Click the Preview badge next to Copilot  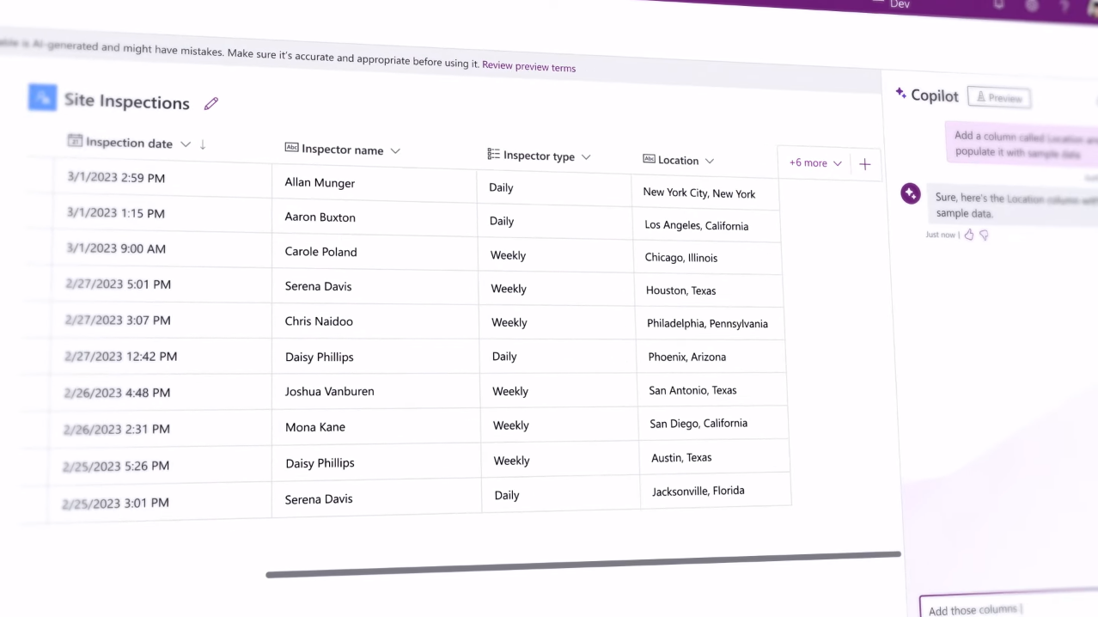pyautogui.click(x=998, y=97)
